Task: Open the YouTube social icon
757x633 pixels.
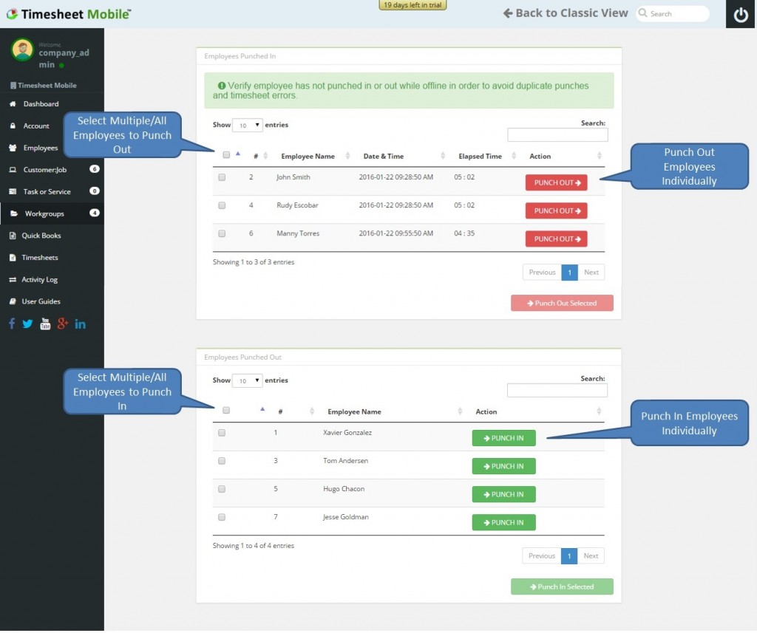Action: (x=45, y=324)
